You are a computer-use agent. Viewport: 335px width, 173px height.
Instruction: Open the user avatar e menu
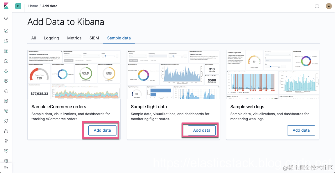click(x=329, y=6)
